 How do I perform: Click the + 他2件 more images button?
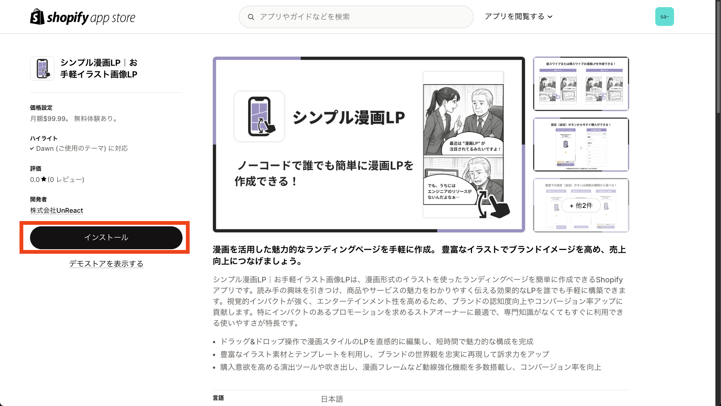[581, 206]
